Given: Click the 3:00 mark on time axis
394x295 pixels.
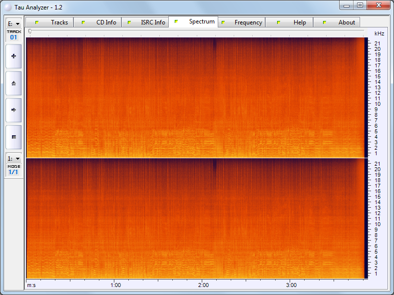Looking at the screenshot, I should [292, 284].
